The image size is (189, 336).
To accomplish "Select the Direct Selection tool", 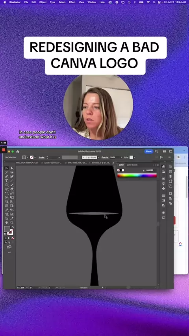I will click(12, 168).
